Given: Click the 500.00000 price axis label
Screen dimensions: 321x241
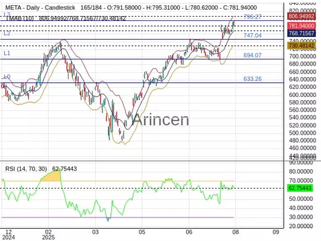Looking at the screenshot, I should pos(302,133).
